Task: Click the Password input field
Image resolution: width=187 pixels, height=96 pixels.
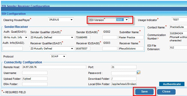Action: pyautogui.click(x=124, y=73)
